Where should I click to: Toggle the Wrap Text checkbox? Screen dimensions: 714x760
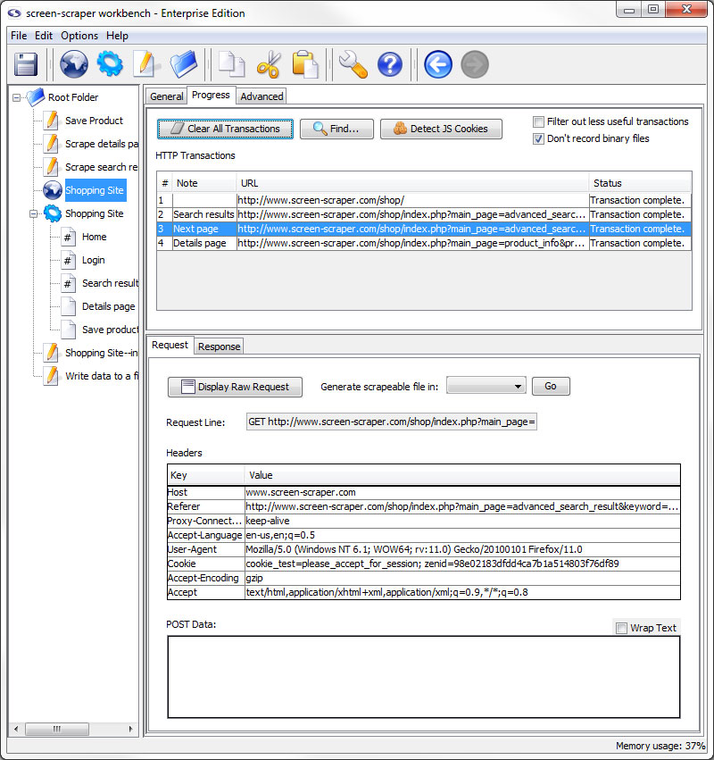(621, 628)
